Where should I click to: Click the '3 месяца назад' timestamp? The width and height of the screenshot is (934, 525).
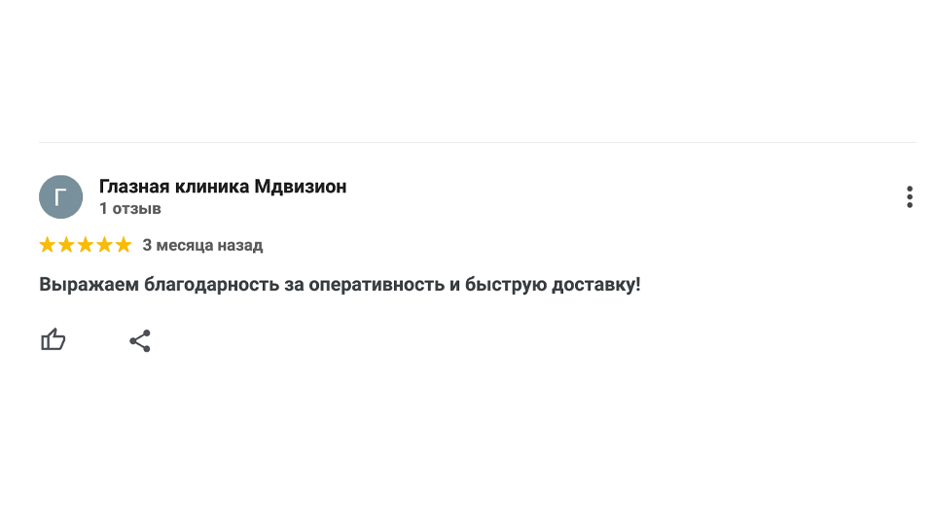(202, 245)
